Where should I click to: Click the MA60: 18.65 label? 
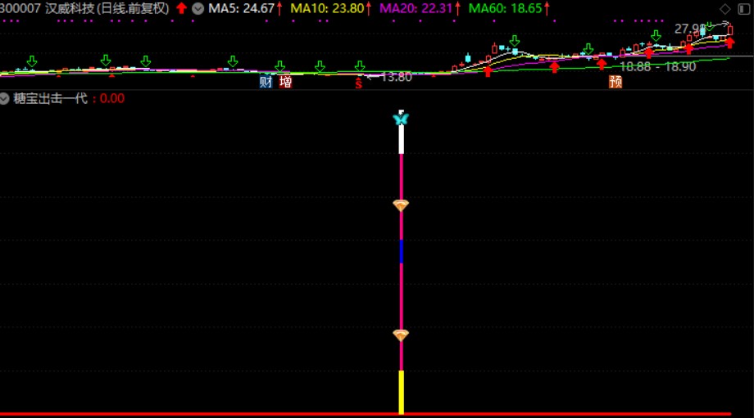pos(505,9)
